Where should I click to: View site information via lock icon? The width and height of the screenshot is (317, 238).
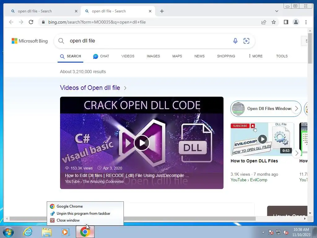click(x=43, y=22)
